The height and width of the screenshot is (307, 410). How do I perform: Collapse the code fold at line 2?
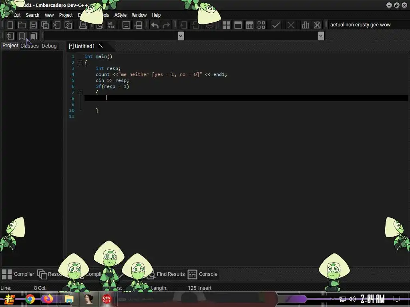click(80, 62)
